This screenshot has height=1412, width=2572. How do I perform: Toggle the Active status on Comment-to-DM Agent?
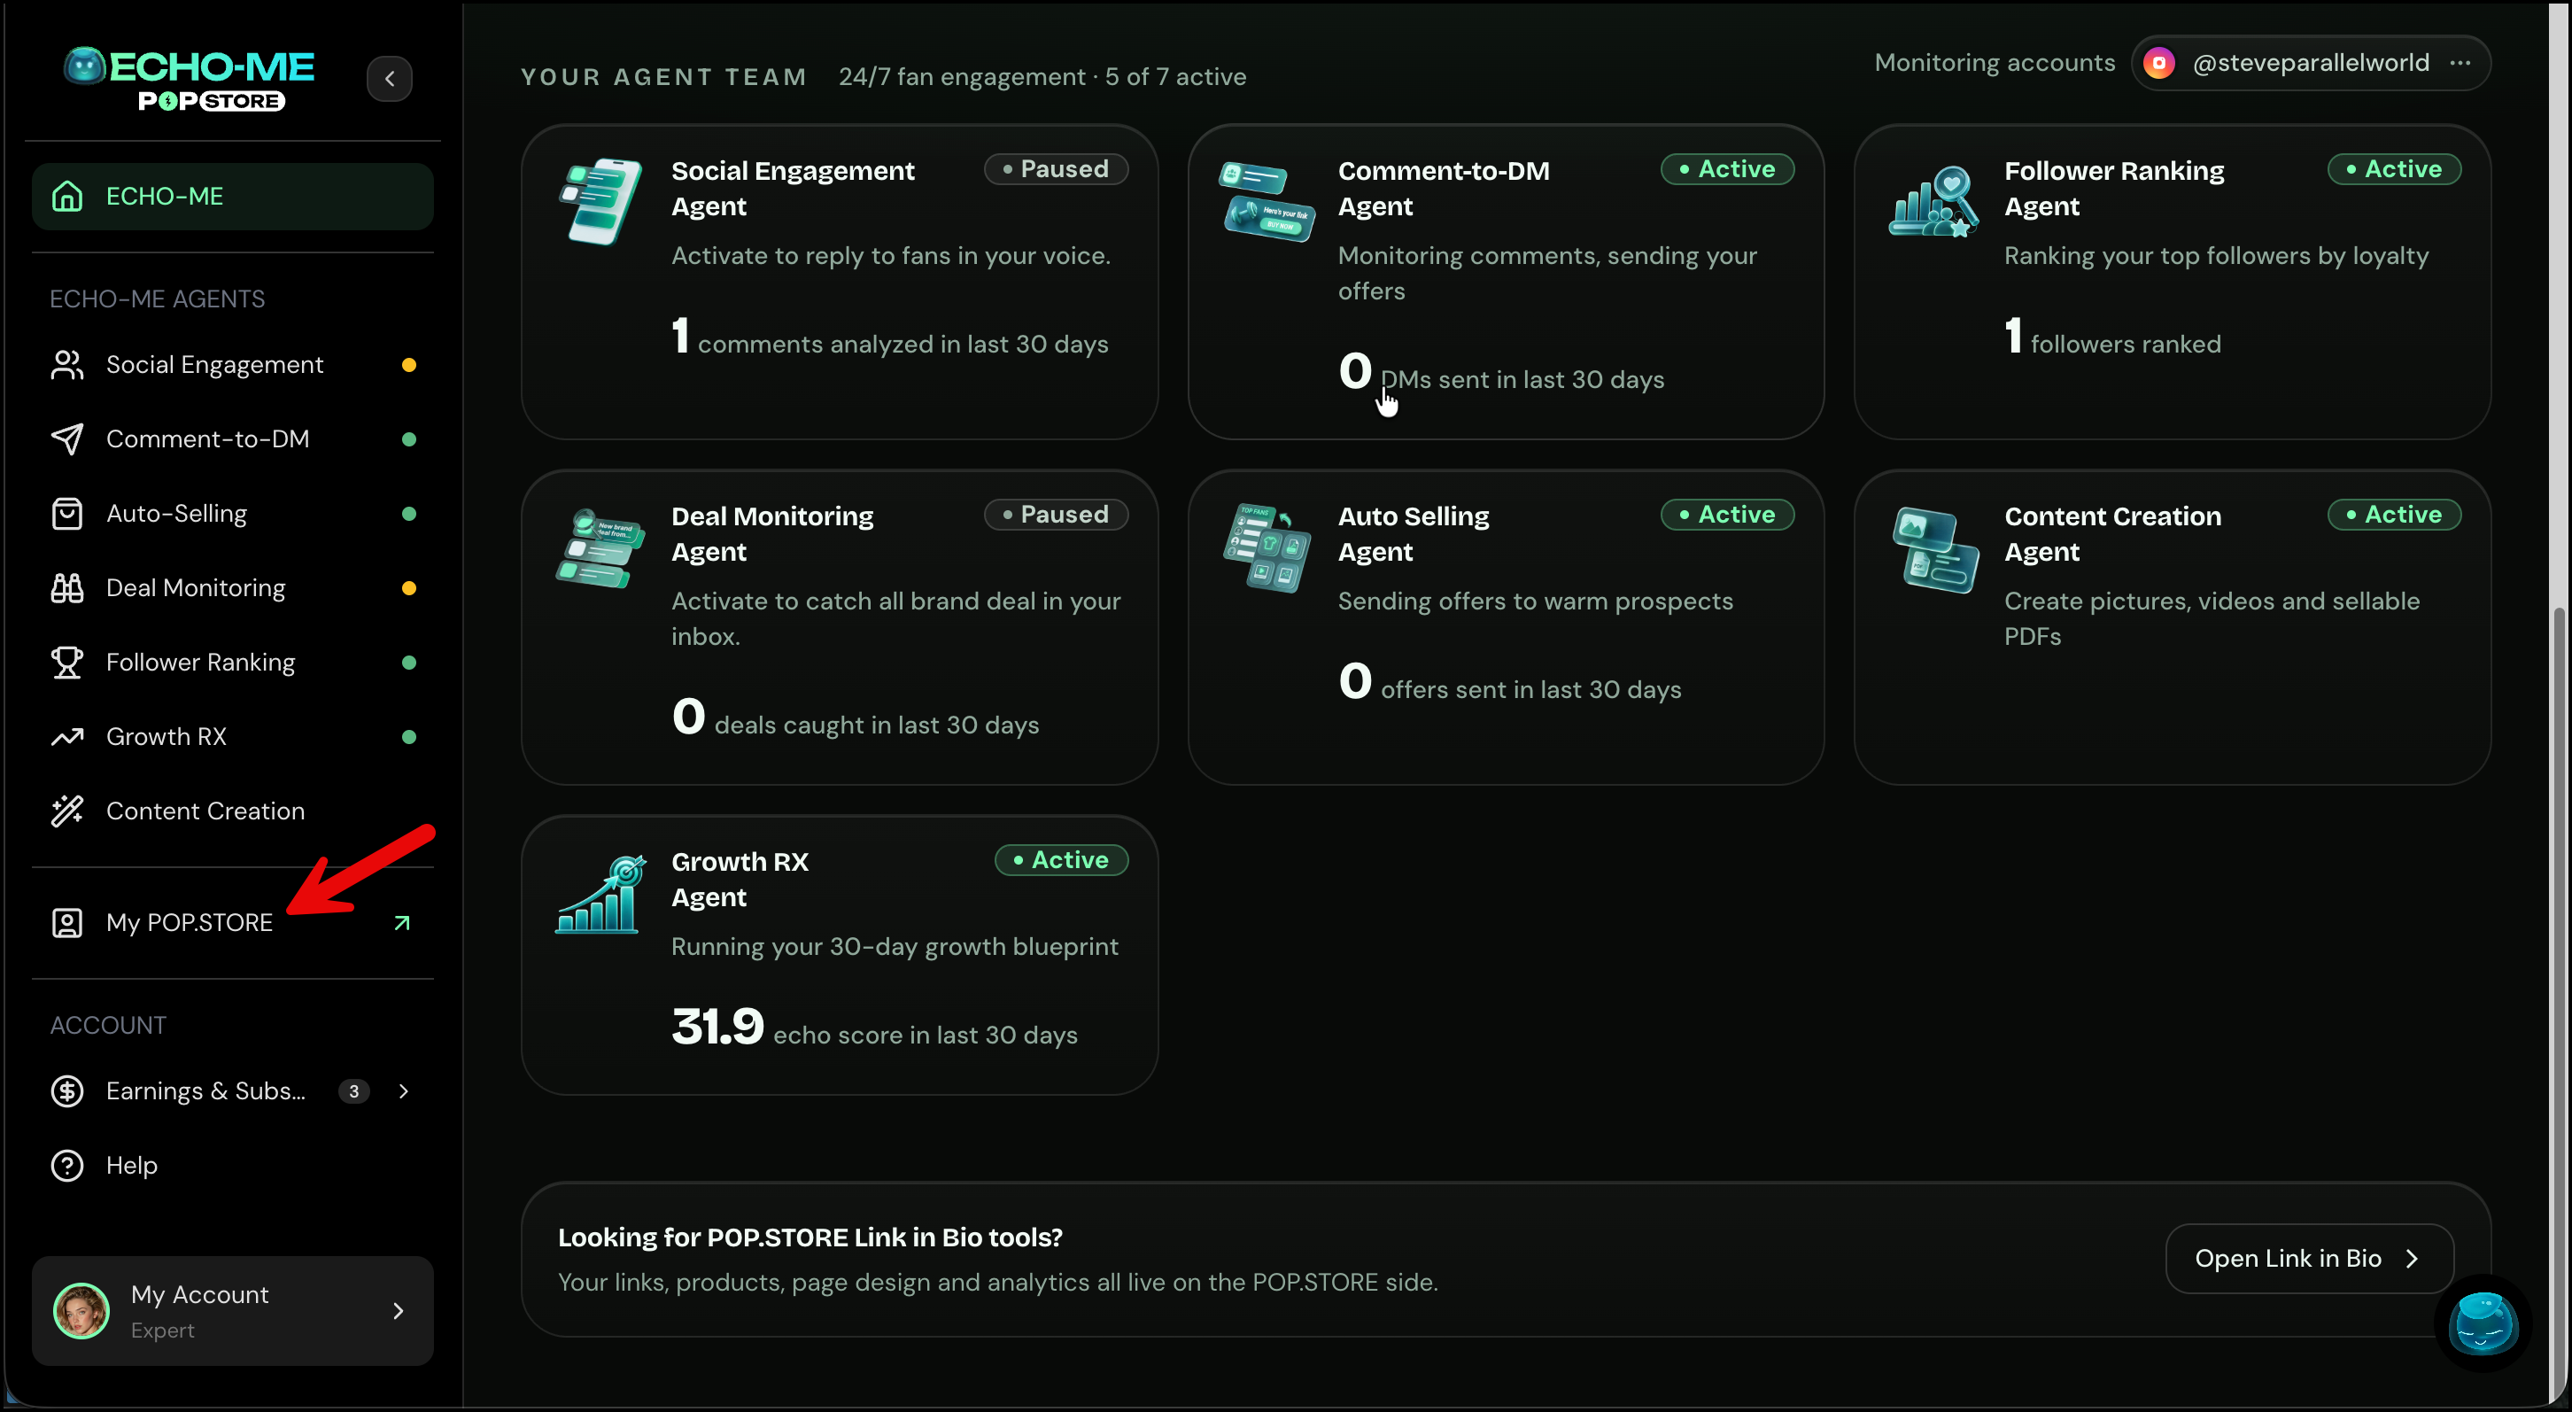pyautogui.click(x=1727, y=169)
